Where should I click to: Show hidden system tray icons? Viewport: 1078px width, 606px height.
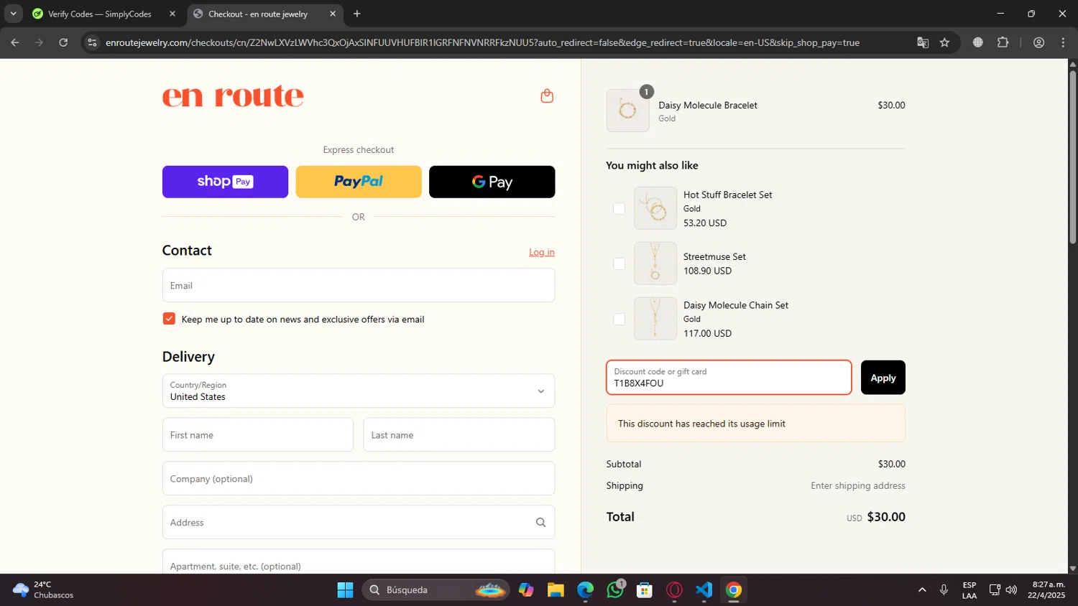click(922, 590)
